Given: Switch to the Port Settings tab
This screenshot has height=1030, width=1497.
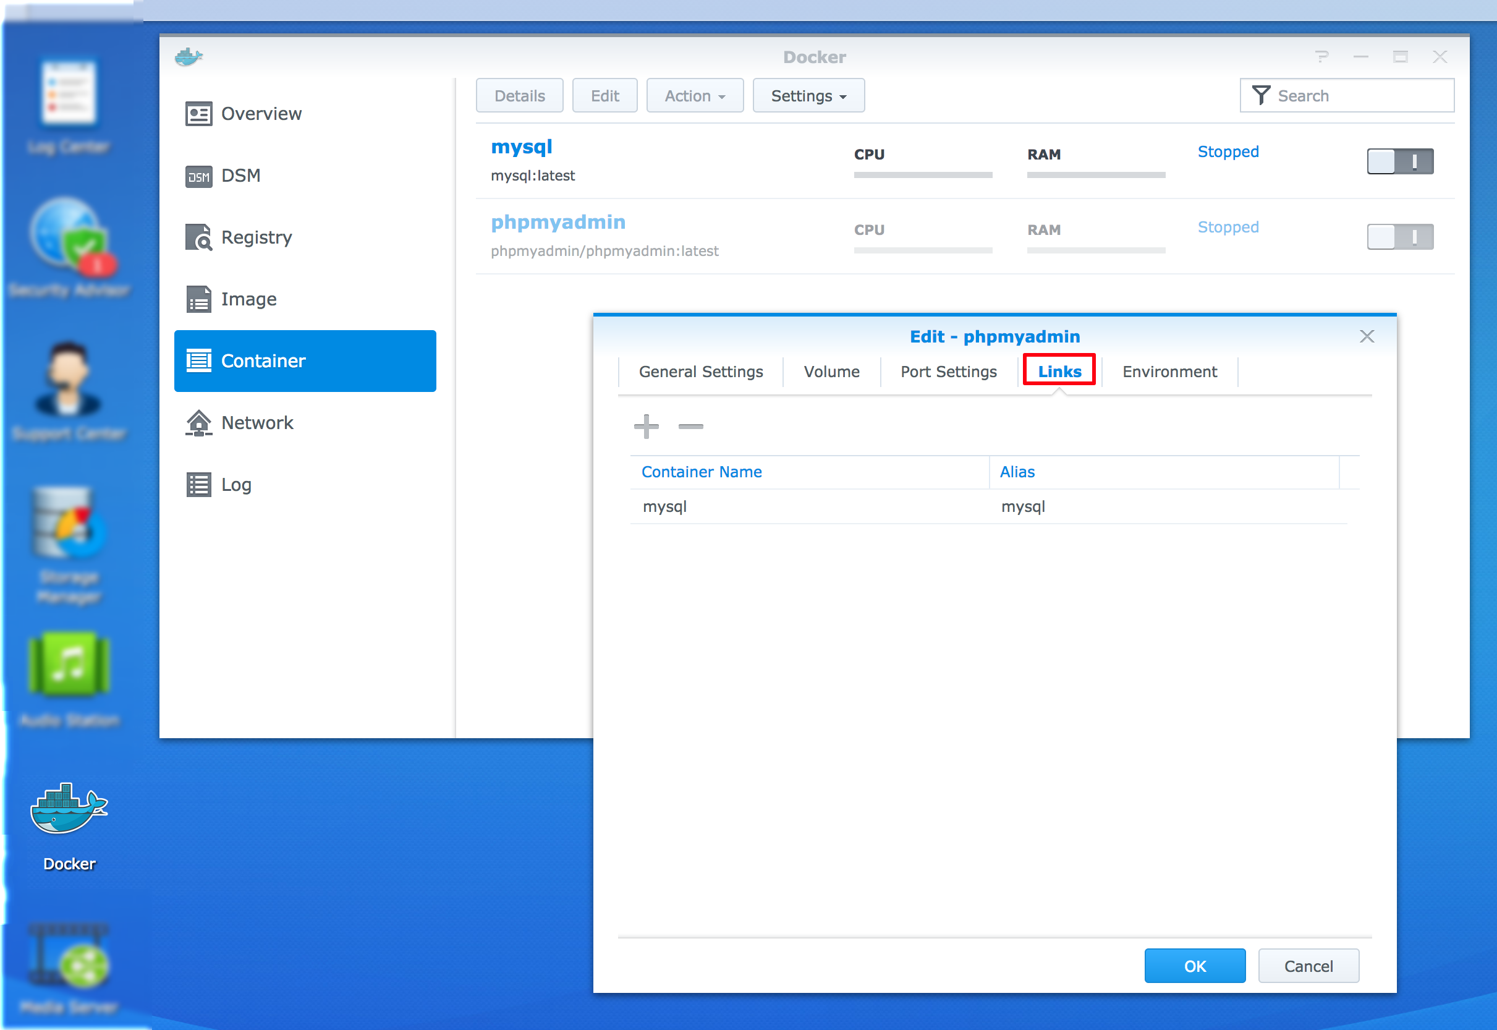Looking at the screenshot, I should point(949,372).
